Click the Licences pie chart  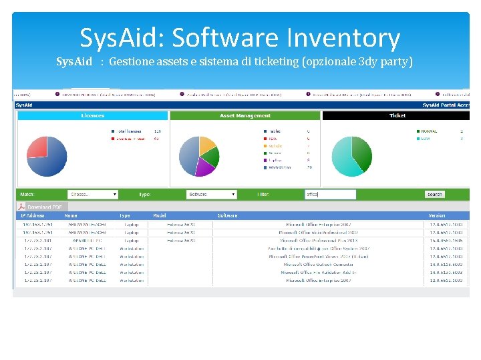pyautogui.click(x=47, y=157)
